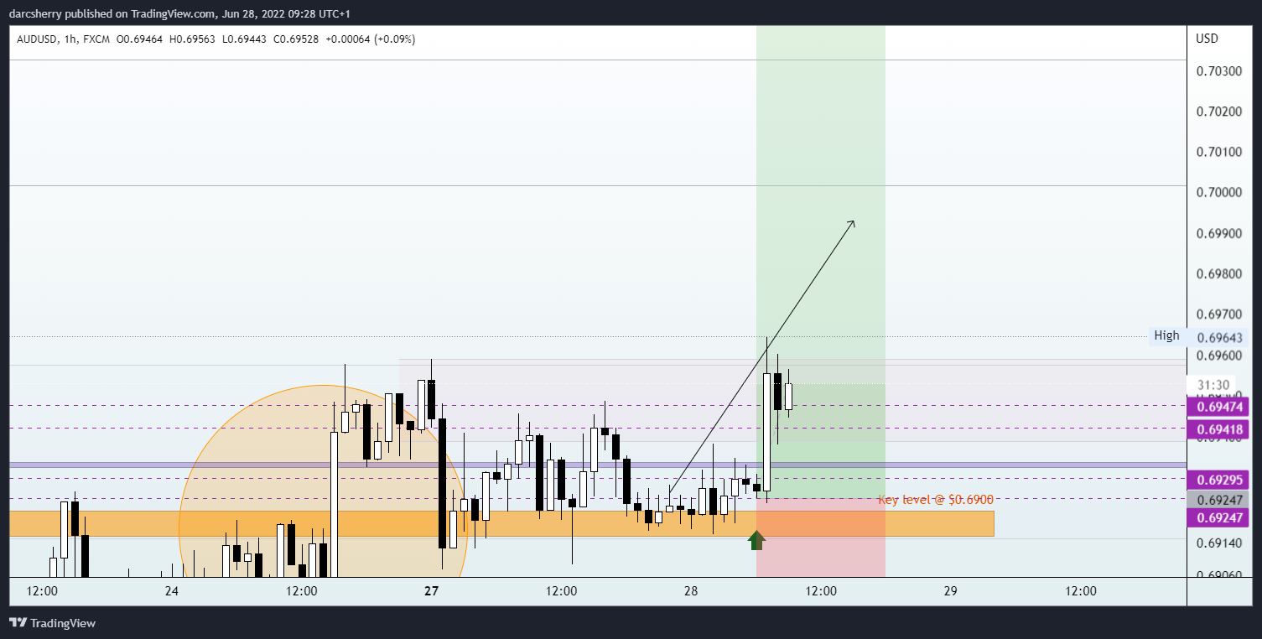Click the 'Jun 28, 2022 09:28 UTC+1' timestamp
This screenshot has height=639, width=1262.
point(284,13)
